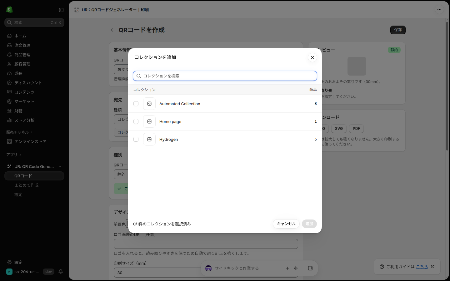
Task: Click the pin dot next to UR: QR Code Generator
Action: [60, 167]
